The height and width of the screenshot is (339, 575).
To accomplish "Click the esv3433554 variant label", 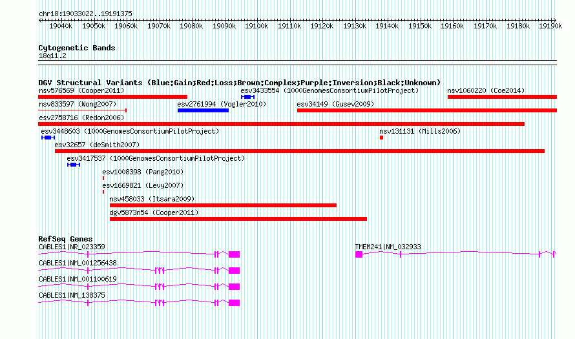I will point(329,90).
